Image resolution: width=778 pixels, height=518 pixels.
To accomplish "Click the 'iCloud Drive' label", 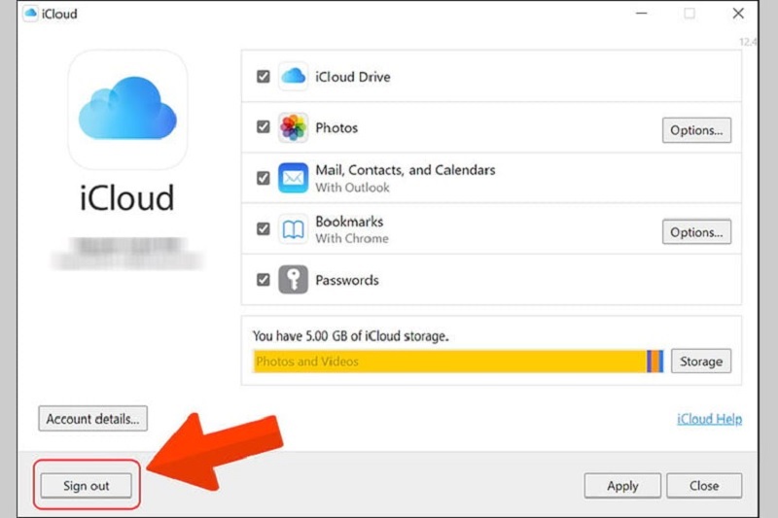I will tap(353, 77).
